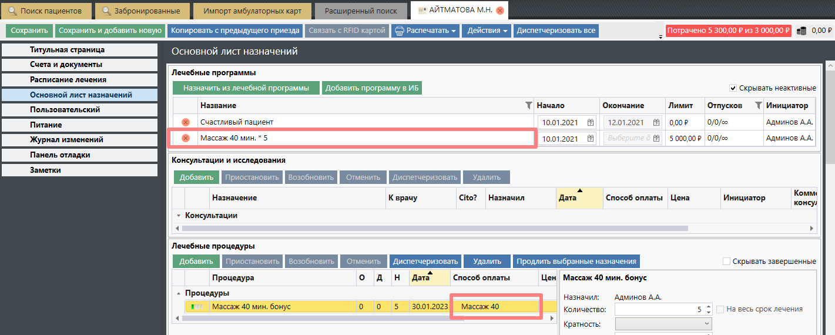Viewport: 835px width, 335px height.
Task: Open Журнал изменений in sidebar
Action: coord(79,140)
